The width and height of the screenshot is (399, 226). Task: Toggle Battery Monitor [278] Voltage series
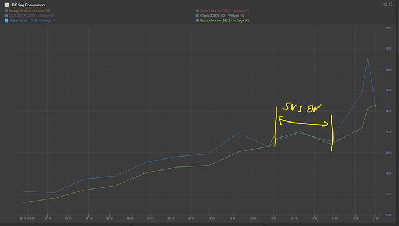224,10
